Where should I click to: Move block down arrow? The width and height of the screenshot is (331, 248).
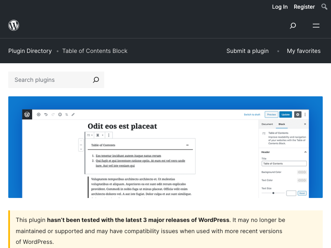coord(81,149)
